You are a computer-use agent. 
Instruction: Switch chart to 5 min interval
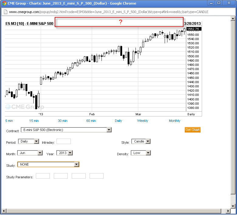point(9,121)
